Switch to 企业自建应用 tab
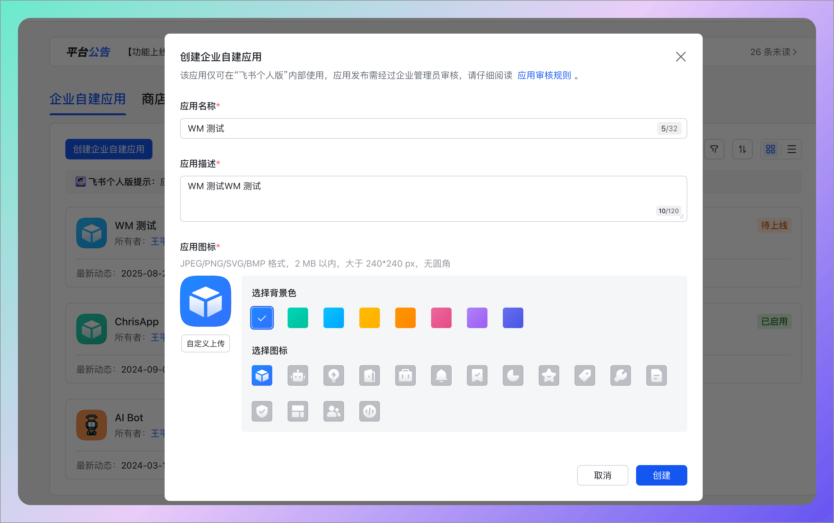This screenshot has width=834, height=523. pyautogui.click(x=87, y=99)
